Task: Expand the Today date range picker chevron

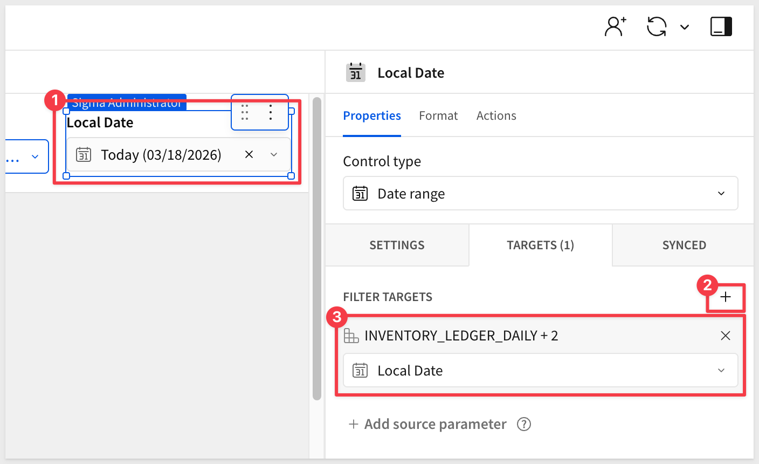Action: coord(274,155)
